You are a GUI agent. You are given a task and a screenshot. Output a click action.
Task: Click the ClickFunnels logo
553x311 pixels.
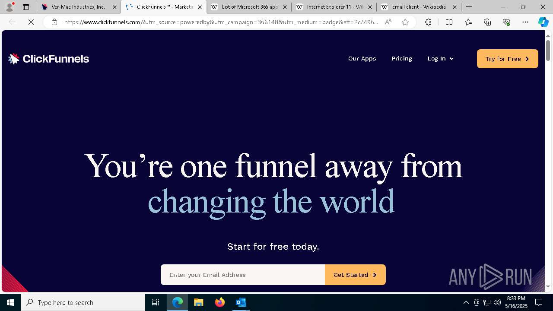point(48,59)
